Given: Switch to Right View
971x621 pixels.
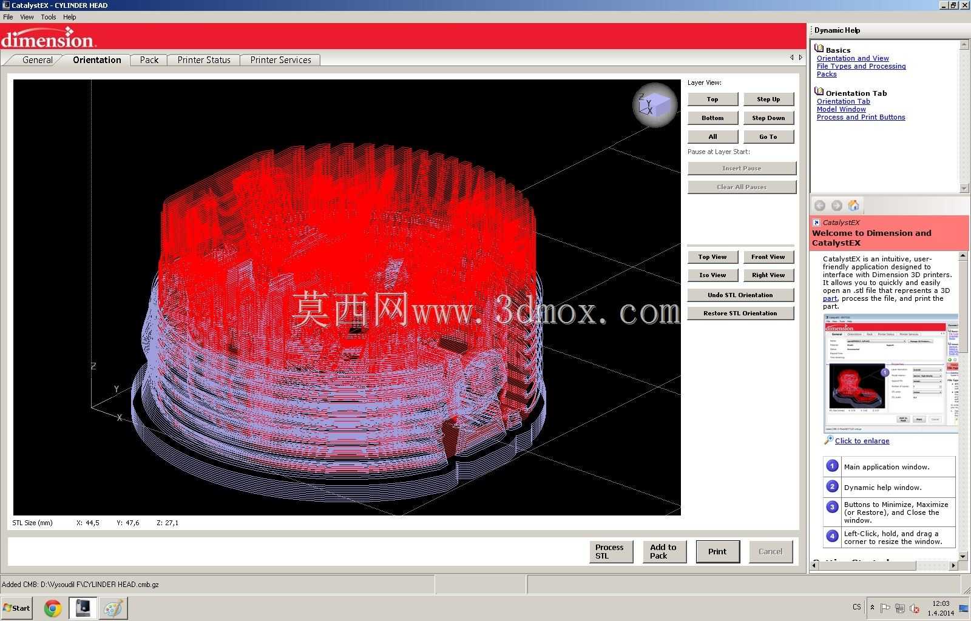Looking at the screenshot, I should pos(769,275).
